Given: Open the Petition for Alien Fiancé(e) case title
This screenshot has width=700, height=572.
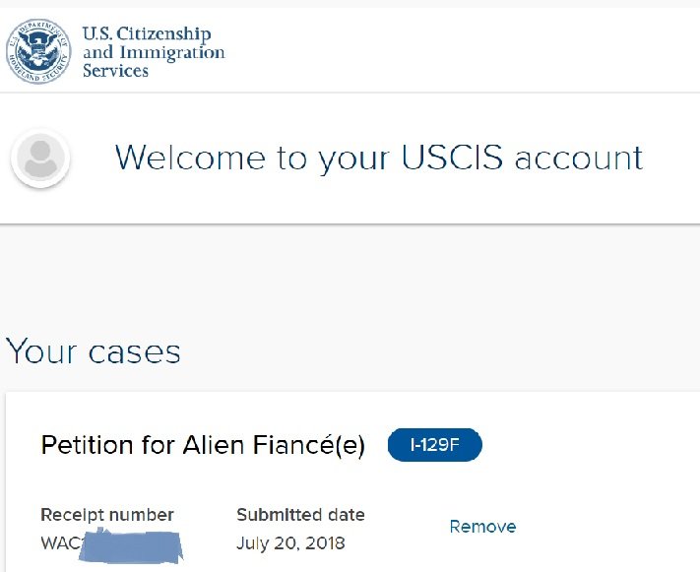Looking at the screenshot, I should [x=203, y=445].
